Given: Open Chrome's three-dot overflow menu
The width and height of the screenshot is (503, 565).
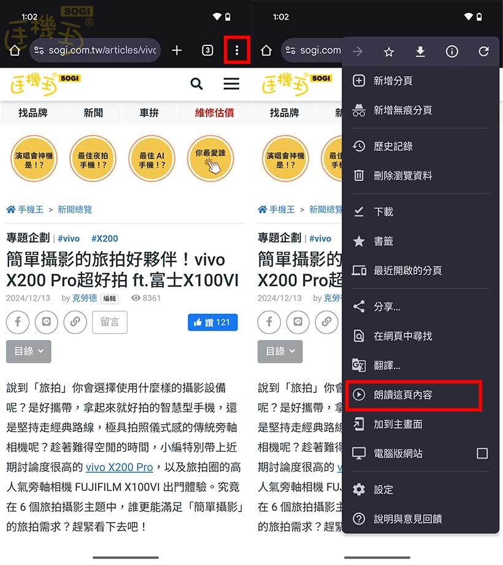Looking at the screenshot, I should point(237,51).
